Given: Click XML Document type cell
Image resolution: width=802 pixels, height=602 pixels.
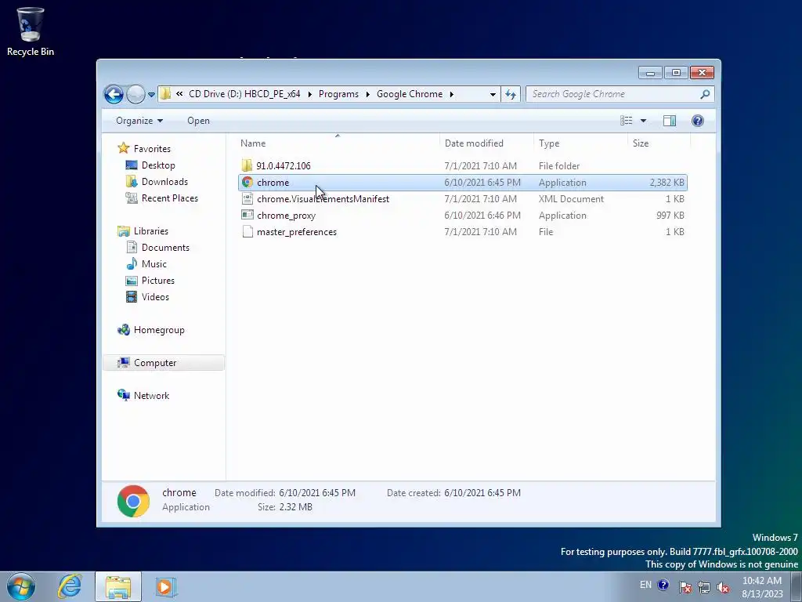Looking at the screenshot, I should click(571, 198).
